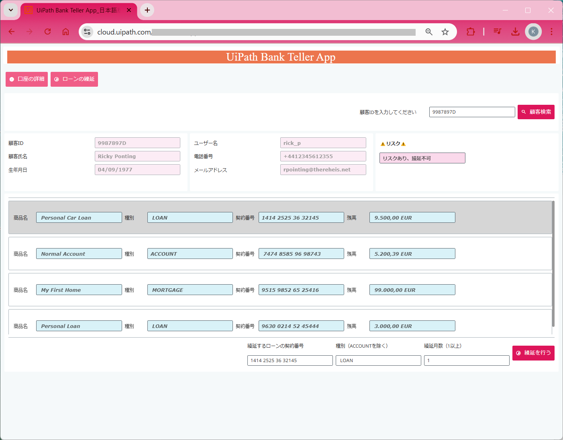Click the 5.200,39 EUR balance field
Viewport: 563px width, 440px height.
412,254
